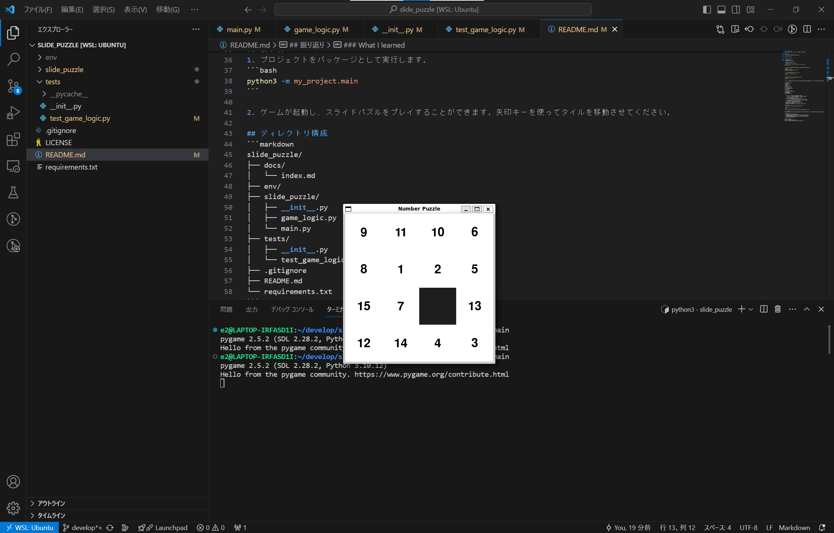Open the Run and Debug view
This screenshot has width=834, height=533.
coord(13,113)
